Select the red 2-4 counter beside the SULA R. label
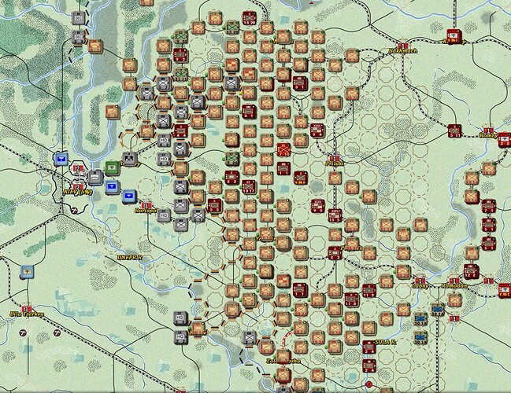Image resolution: width=511 pixels, height=393 pixels. (369, 347)
